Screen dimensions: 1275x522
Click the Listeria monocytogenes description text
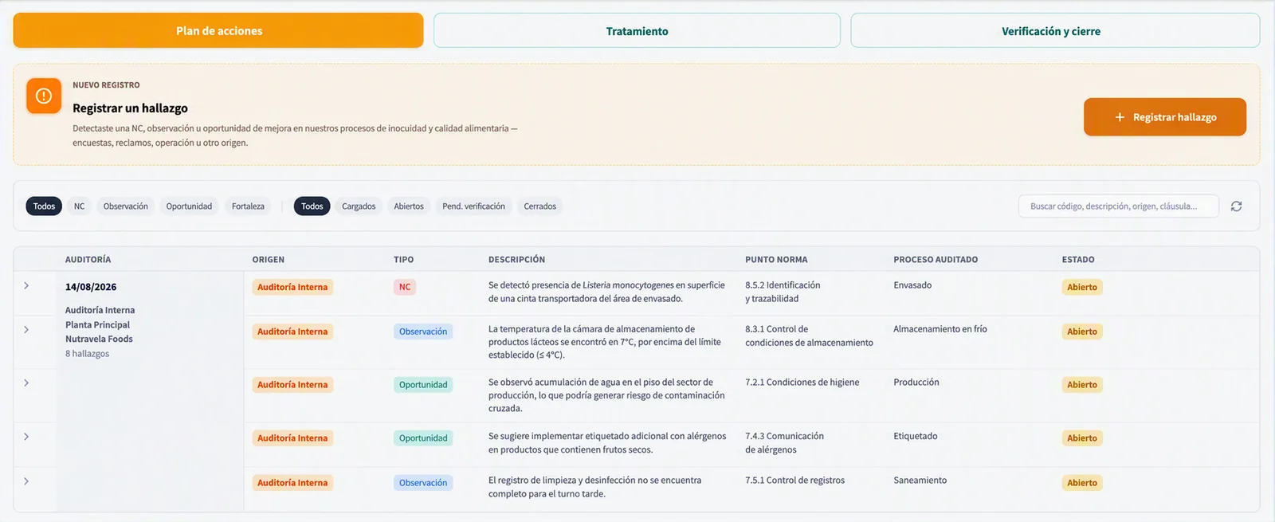coord(606,292)
